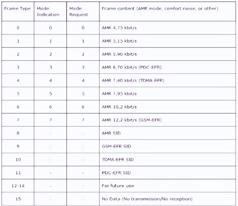Click the Frame content column header
The image size is (238, 206).
160,9
